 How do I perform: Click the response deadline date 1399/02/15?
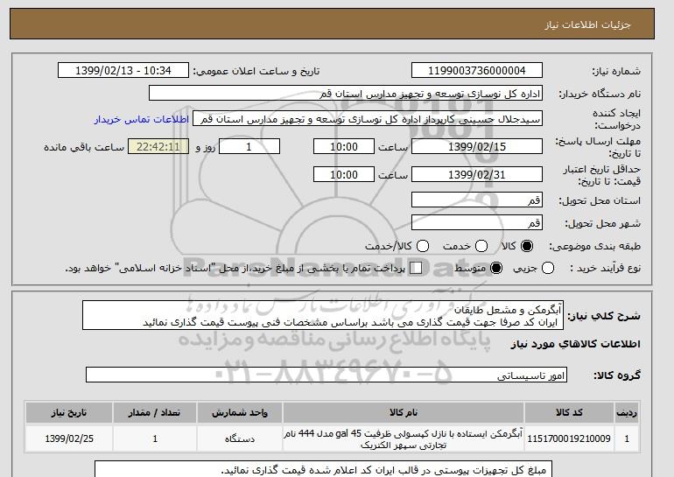pyautogui.click(x=477, y=146)
